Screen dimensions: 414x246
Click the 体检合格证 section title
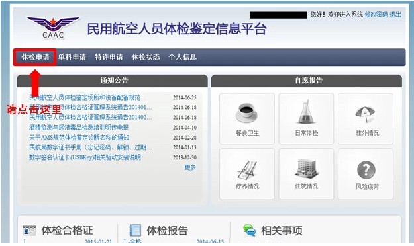pyautogui.click(x=68, y=230)
